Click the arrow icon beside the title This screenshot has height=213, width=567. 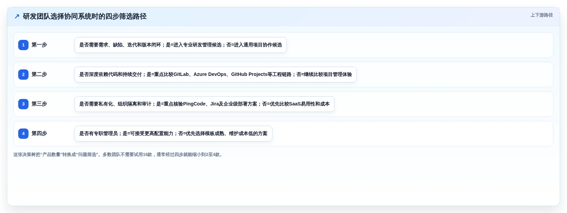click(x=17, y=16)
